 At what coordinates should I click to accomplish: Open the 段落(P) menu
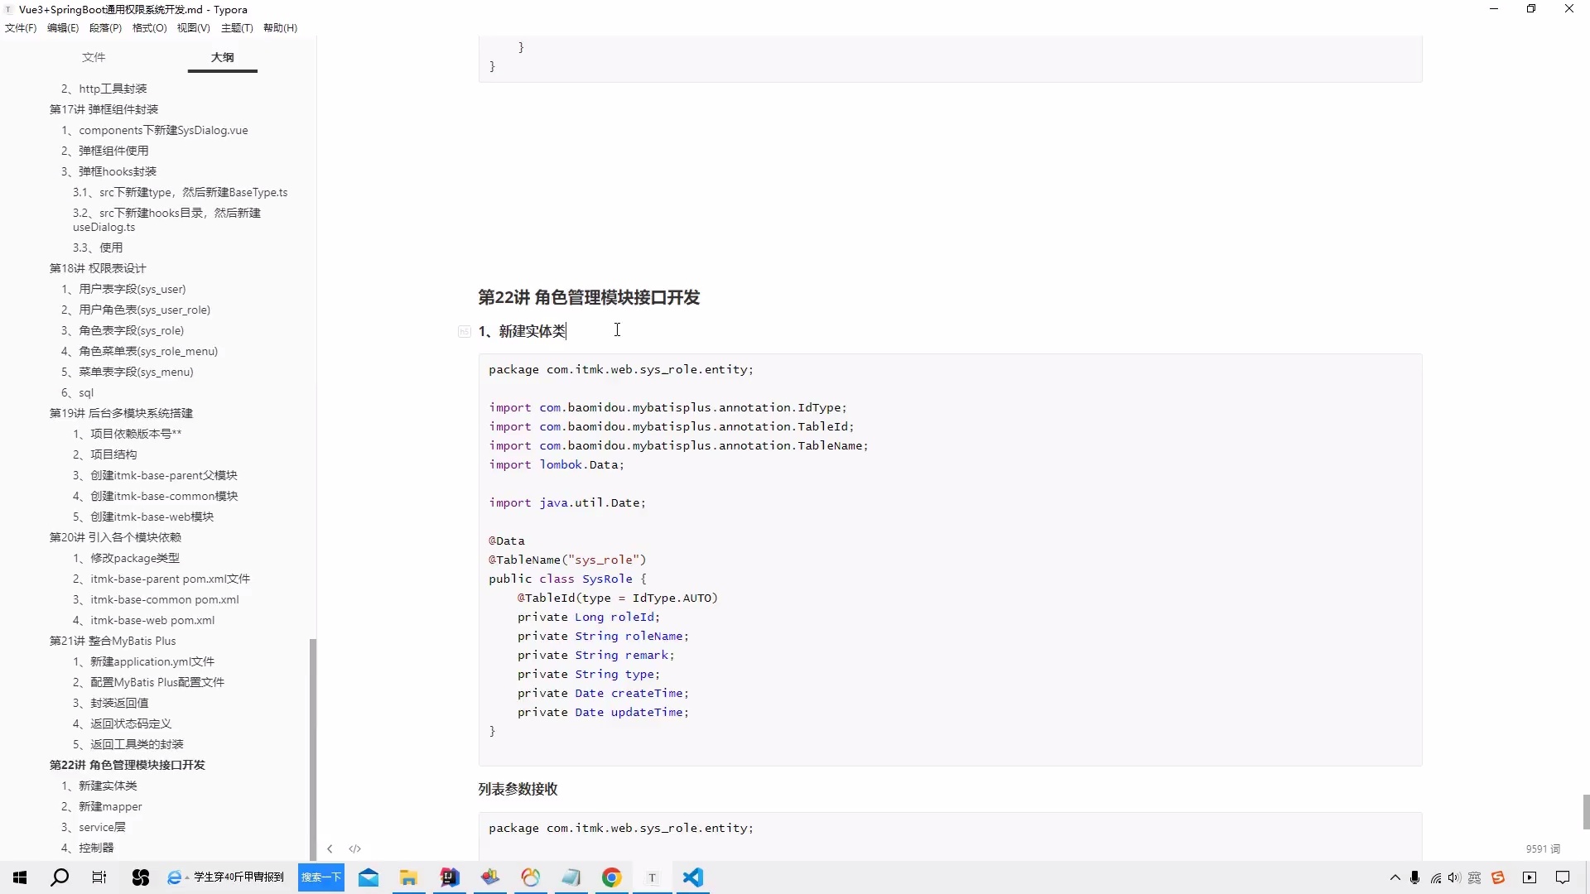tap(105, 27)
